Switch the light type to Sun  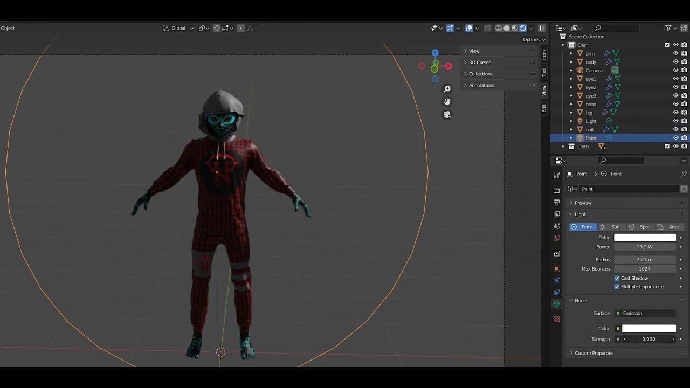tap(615, 226)
